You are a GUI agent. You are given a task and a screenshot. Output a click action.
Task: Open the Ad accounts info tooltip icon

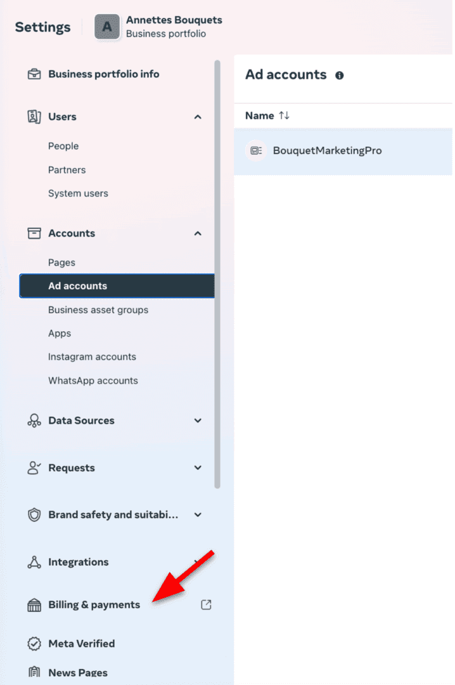click(x=339, y=75)
